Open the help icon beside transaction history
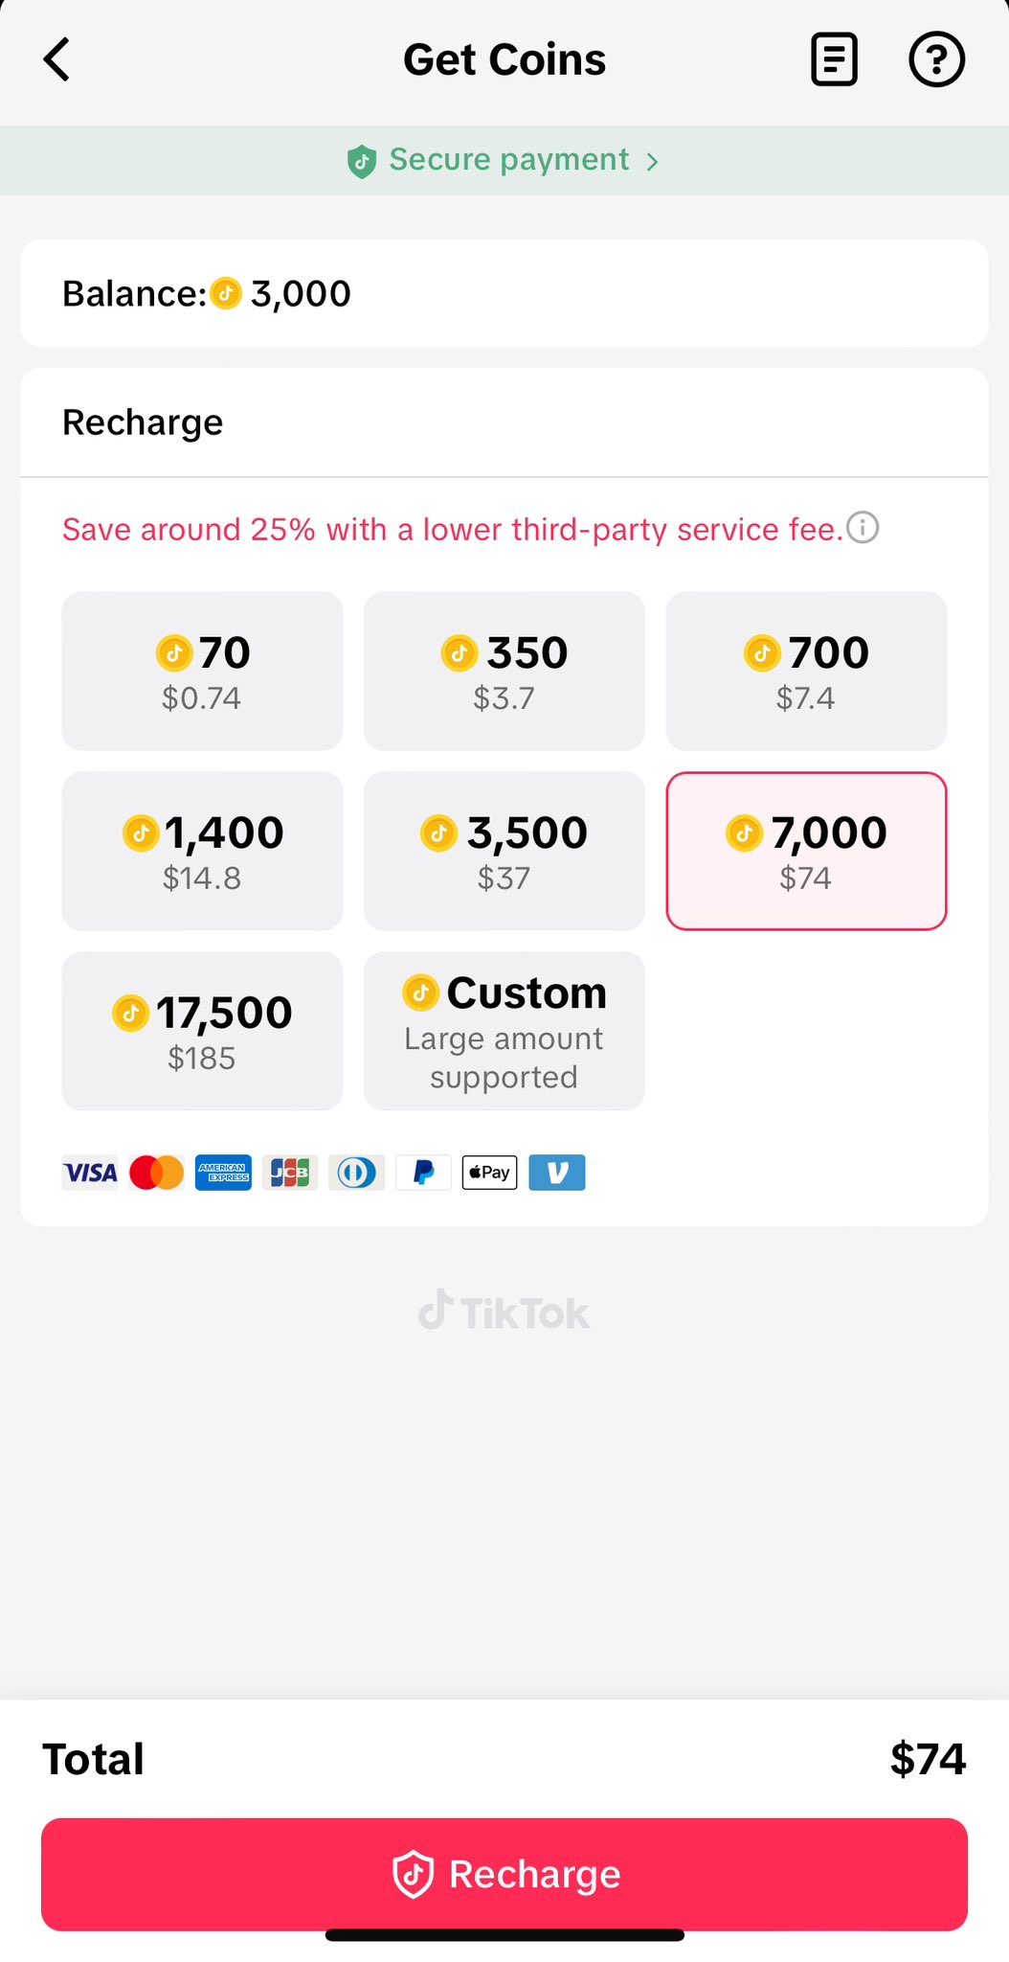This screenshot has height=1962, width=1009. coord(936,59)
